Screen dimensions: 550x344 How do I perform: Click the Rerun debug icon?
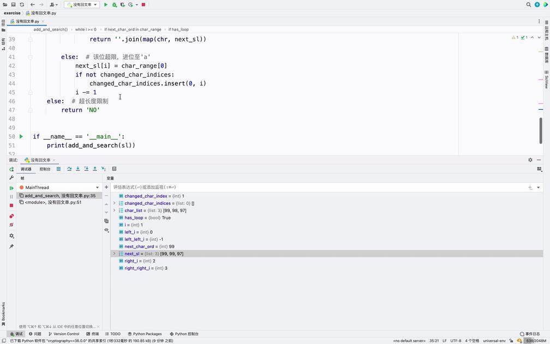(11, 169)
